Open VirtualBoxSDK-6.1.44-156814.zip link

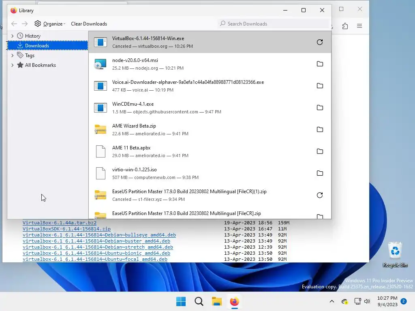(x=67, y=229)
